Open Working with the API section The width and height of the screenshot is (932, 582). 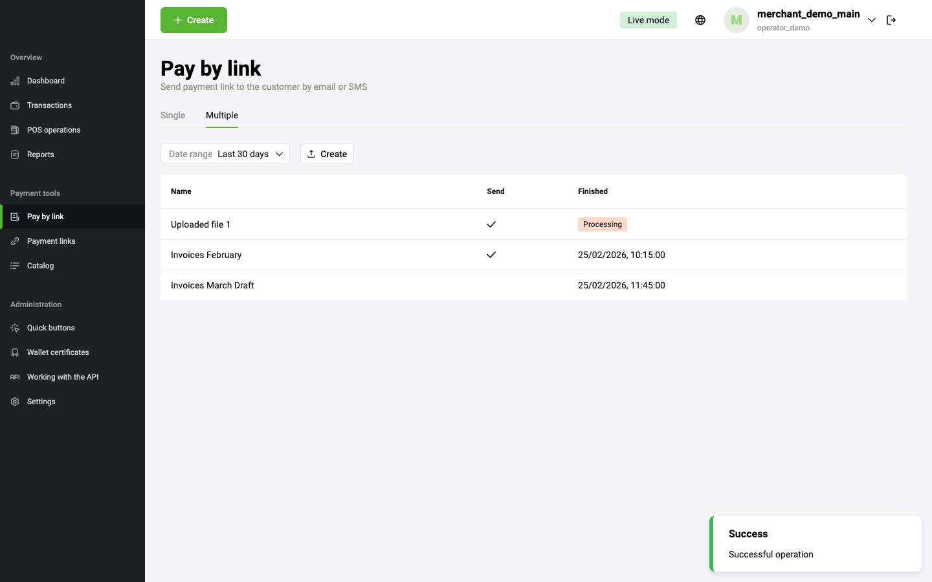[62, 377]
